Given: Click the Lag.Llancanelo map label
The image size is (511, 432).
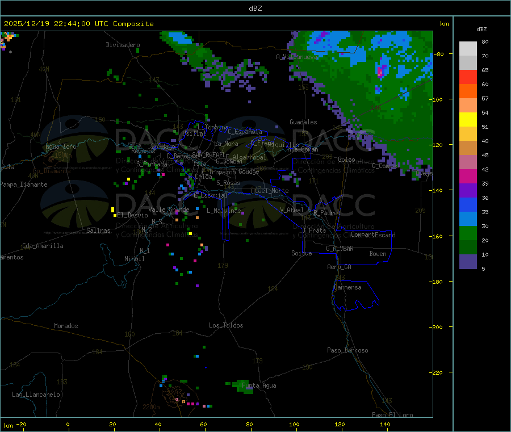Looking at the screenshot, I should click(x=36, y=395).
